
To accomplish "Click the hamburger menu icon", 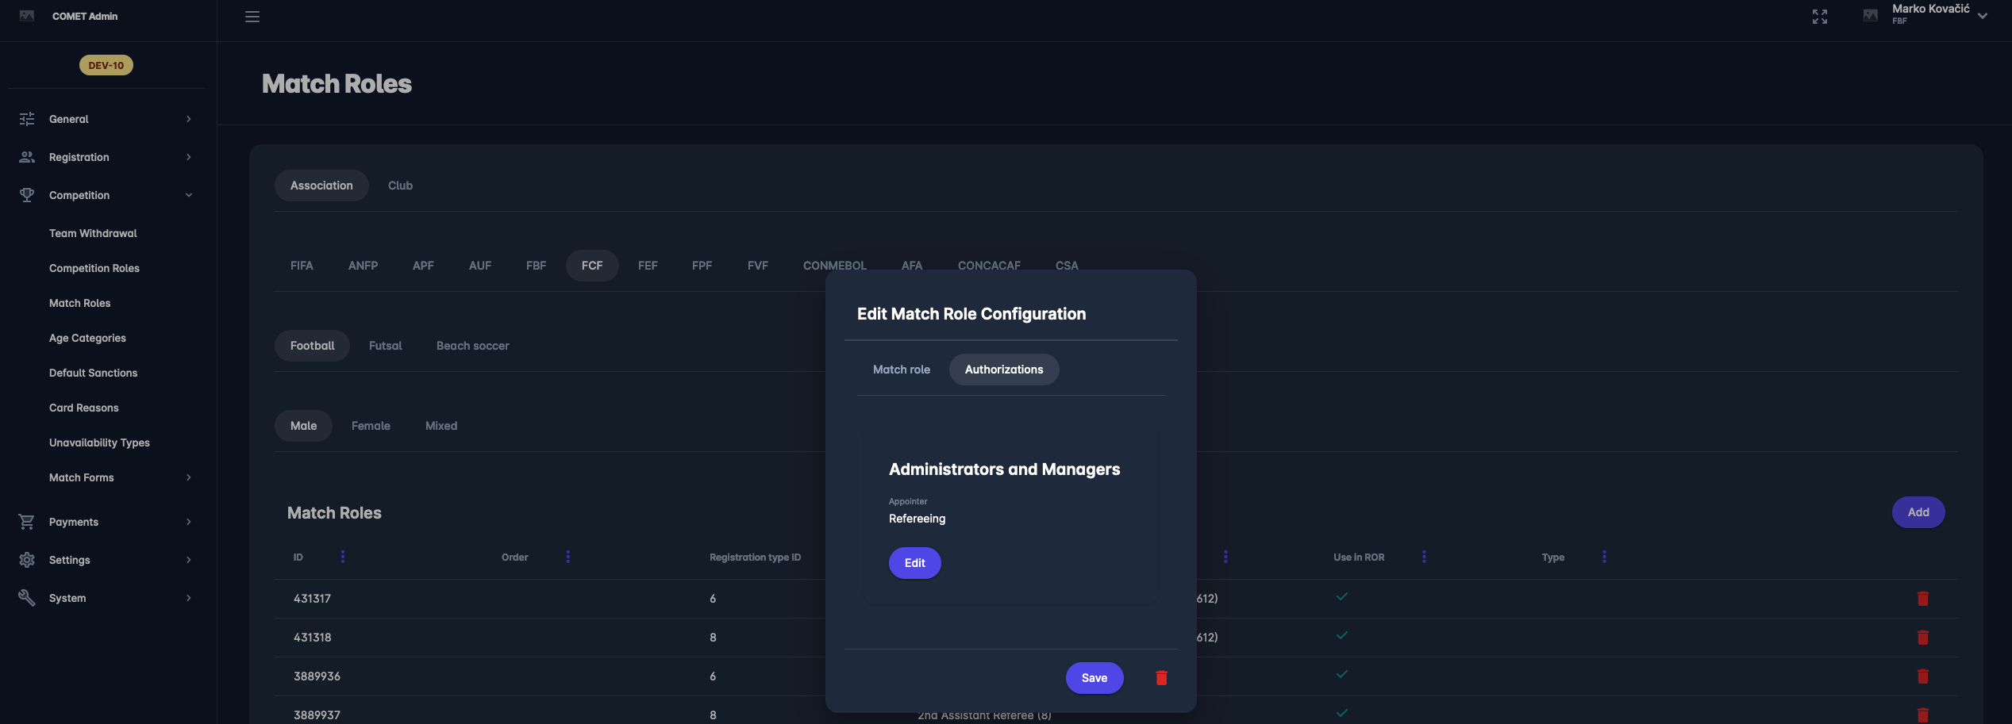I will point(252,17).
